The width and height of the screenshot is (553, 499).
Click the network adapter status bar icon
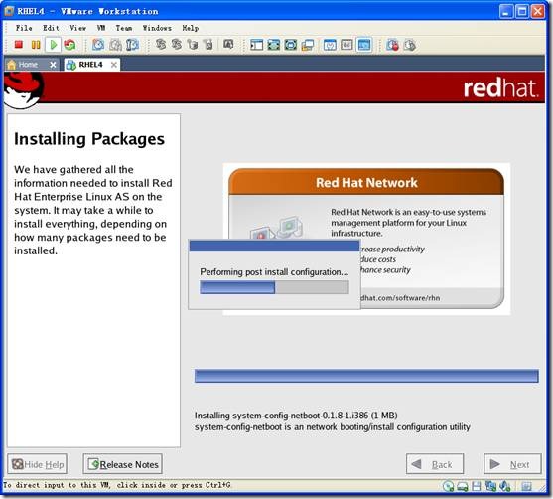(490, 487)
